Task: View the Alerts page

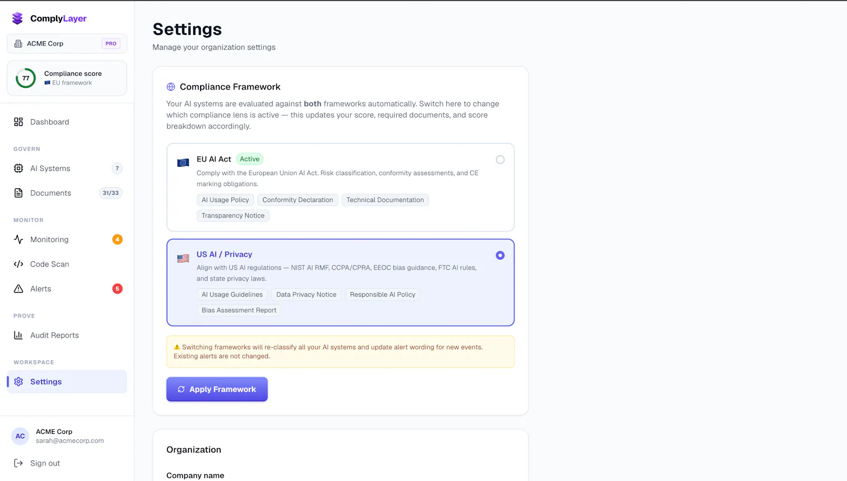Action: (x=67, y=288)
